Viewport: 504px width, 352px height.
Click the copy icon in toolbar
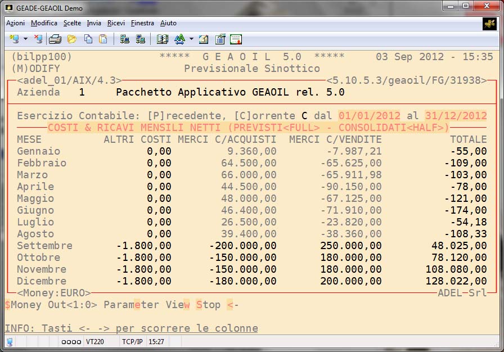click(88, 39)
